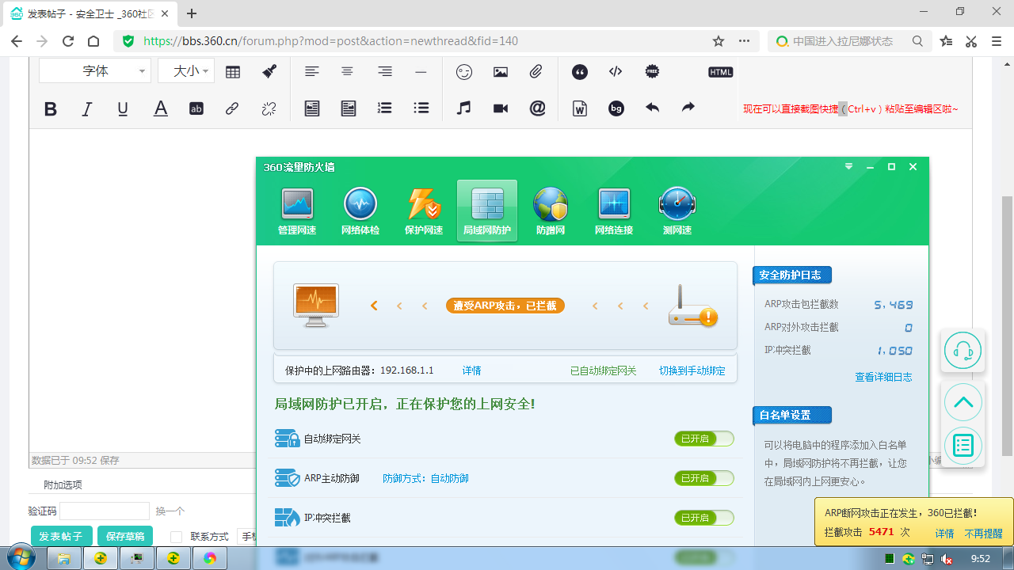Insert a video into the post
The width and height of the screenshot is (1014, 570).
click(x=501, y=109)
